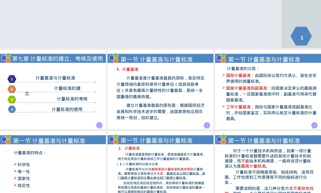Click the red heading 1. 计量基准
The width and height of the screenshot is (321, 193).
click(127, 69)
